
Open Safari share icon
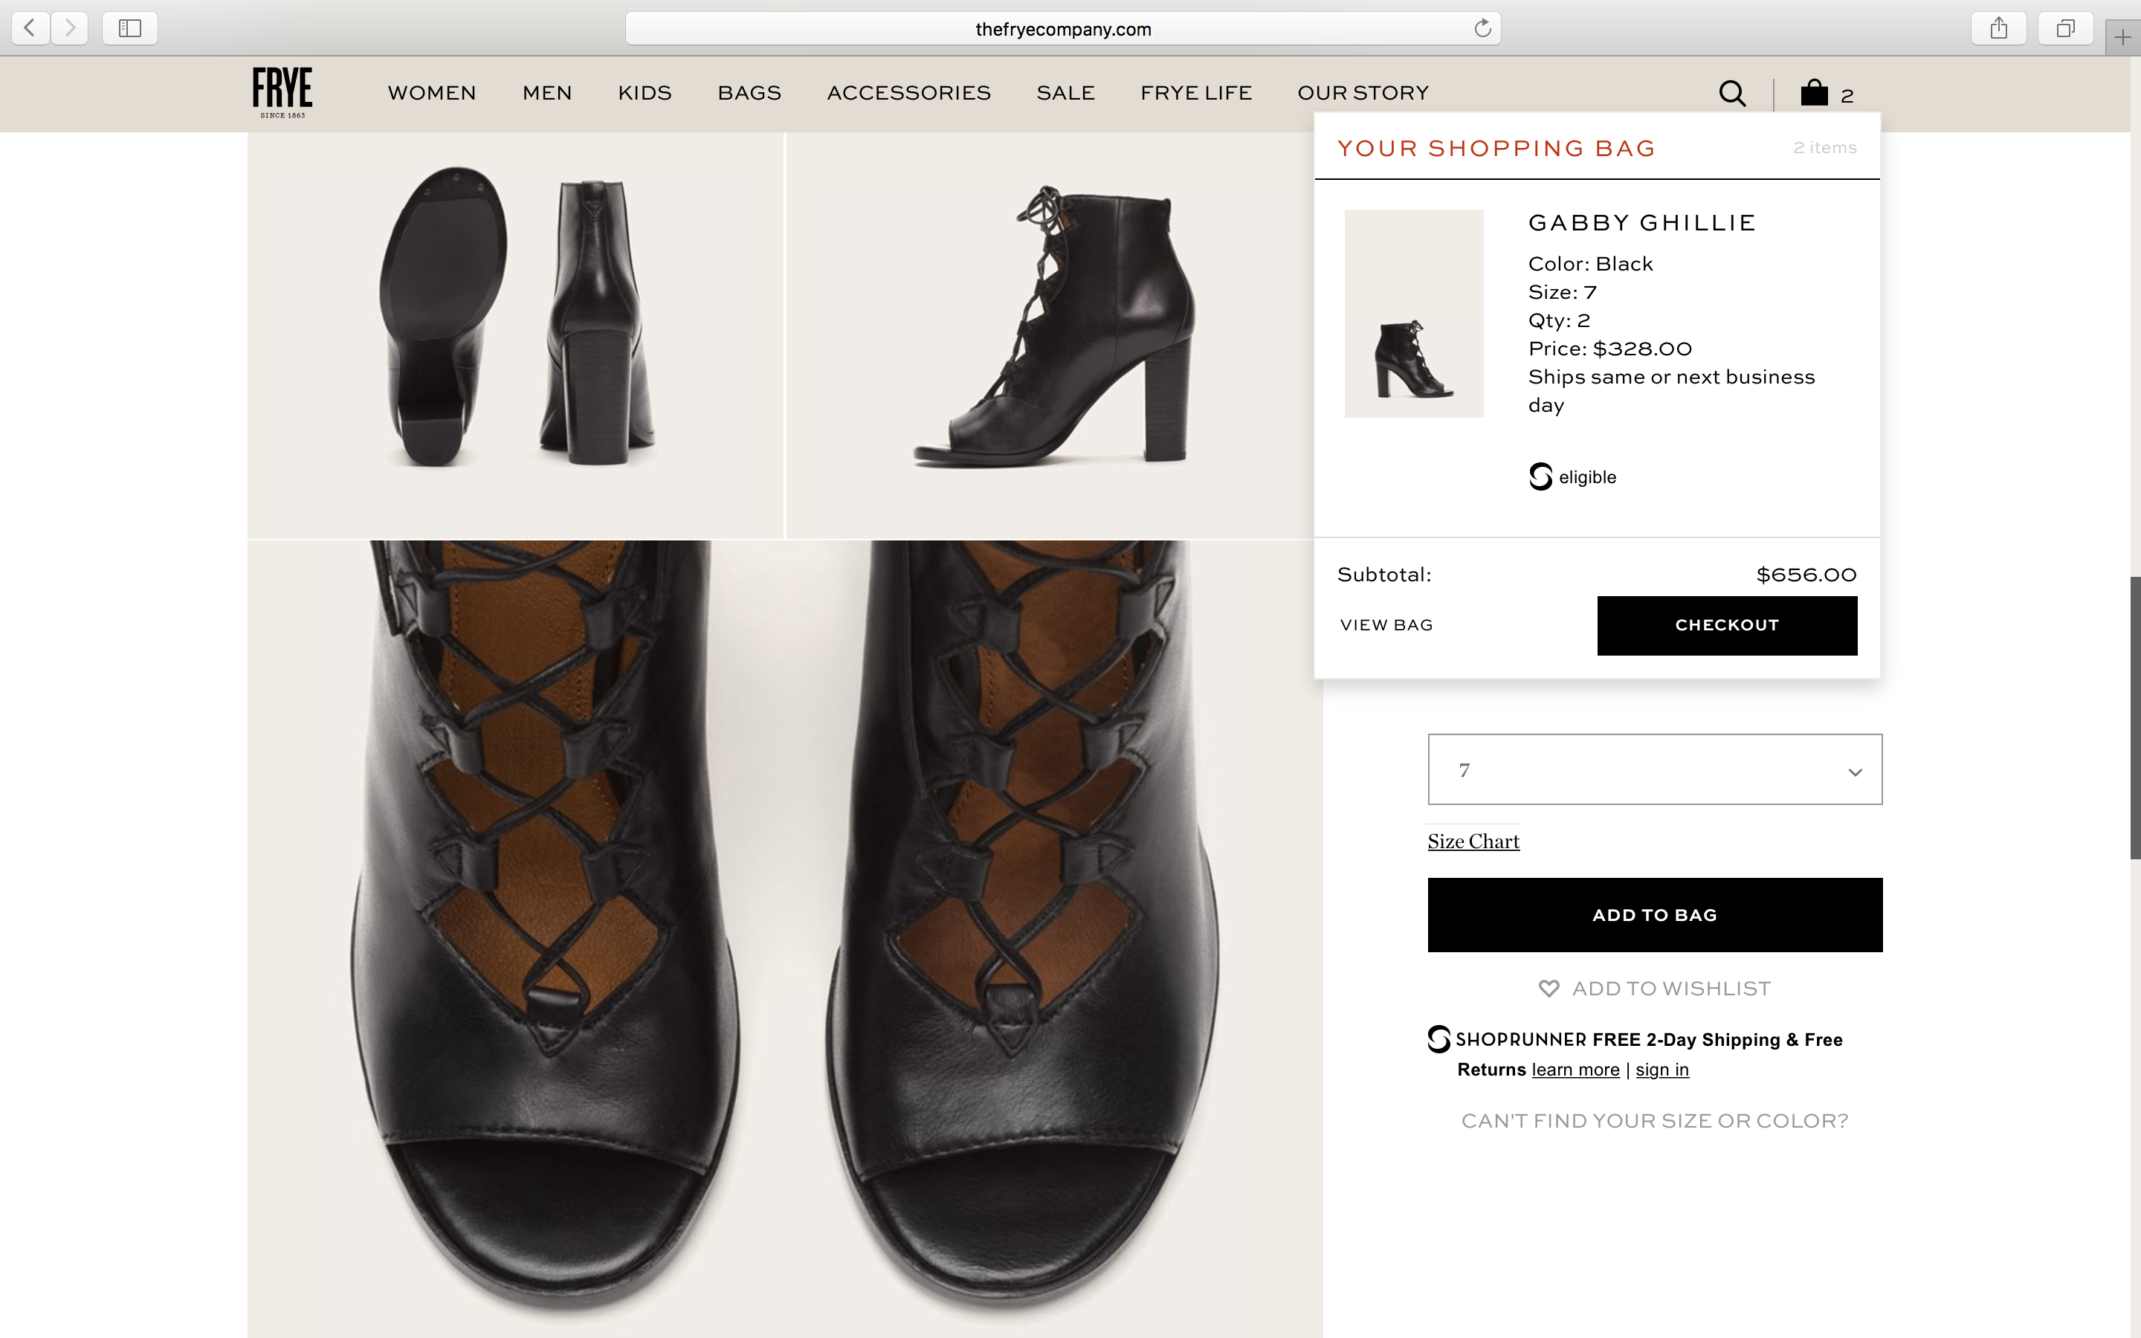(1998, 28)
